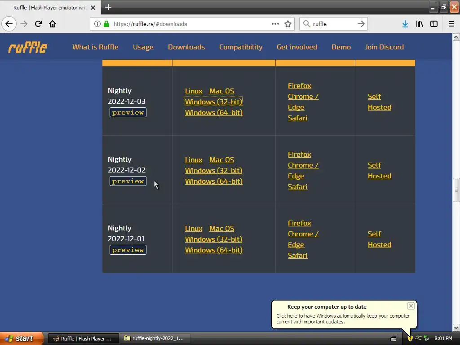Open the Downloads nav item
460x345 pixels.
(186, 47)
